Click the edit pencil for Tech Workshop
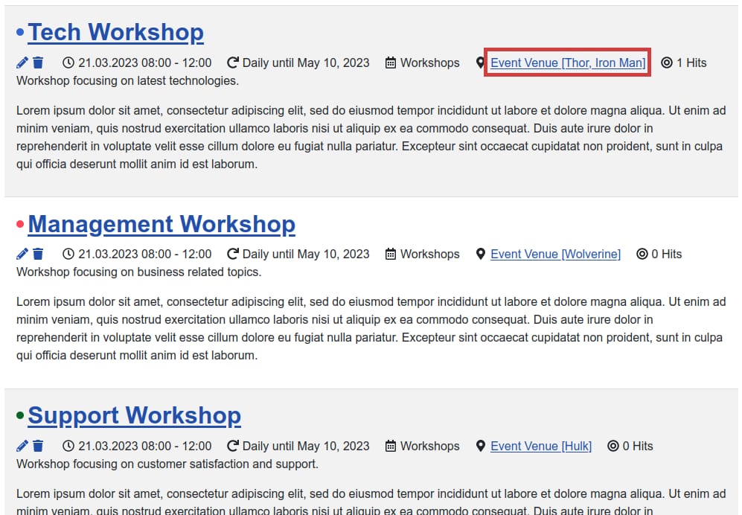Screen dimensions: 742x515 coord(22,63)
